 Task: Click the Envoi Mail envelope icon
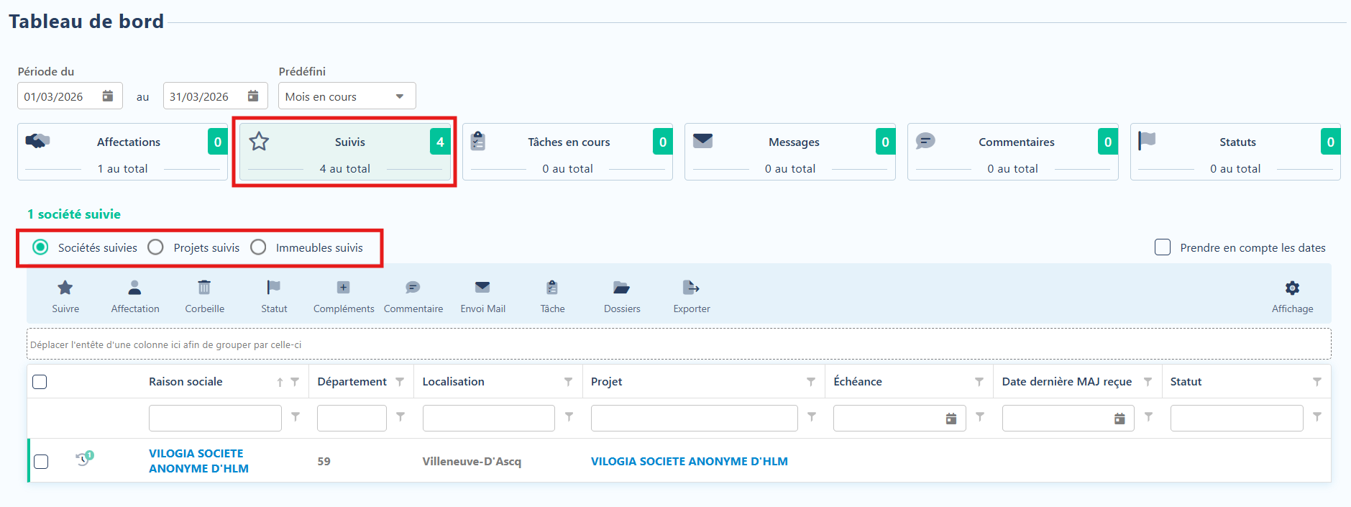tap(482, 288)
